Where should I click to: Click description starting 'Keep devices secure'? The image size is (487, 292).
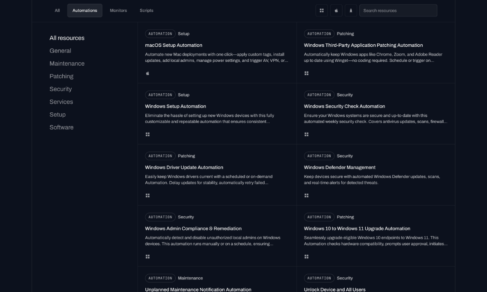[372, 180]
